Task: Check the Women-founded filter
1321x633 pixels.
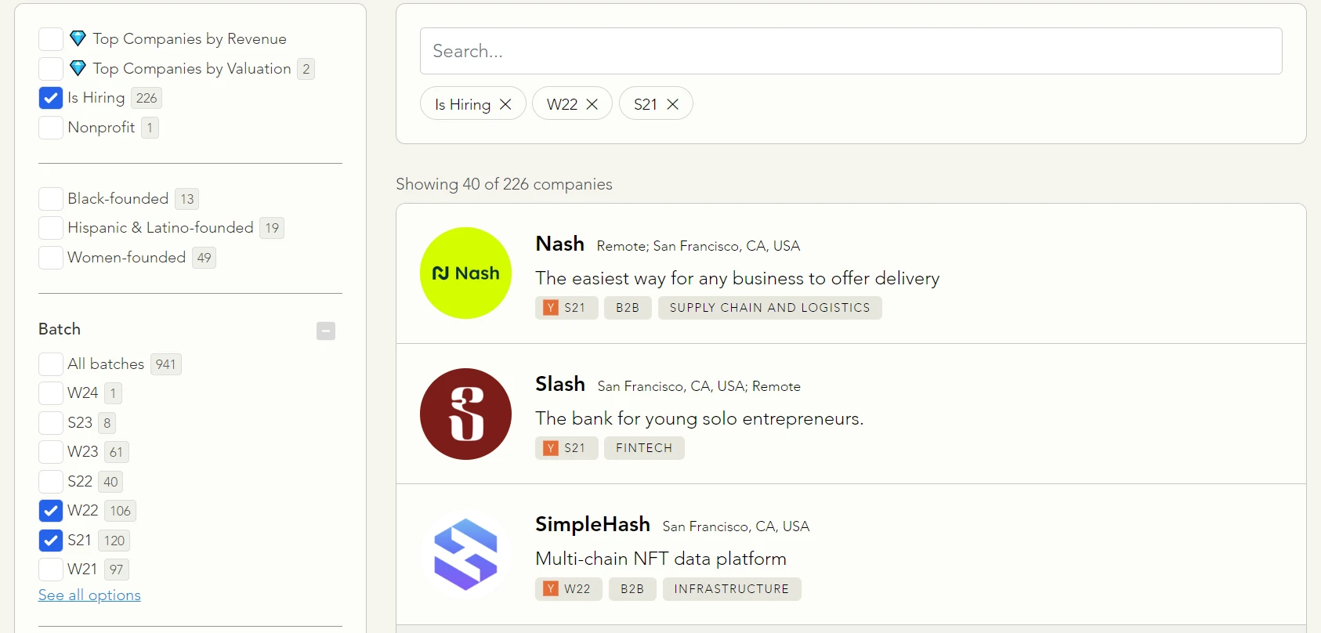Action: [x=51, y=258]
